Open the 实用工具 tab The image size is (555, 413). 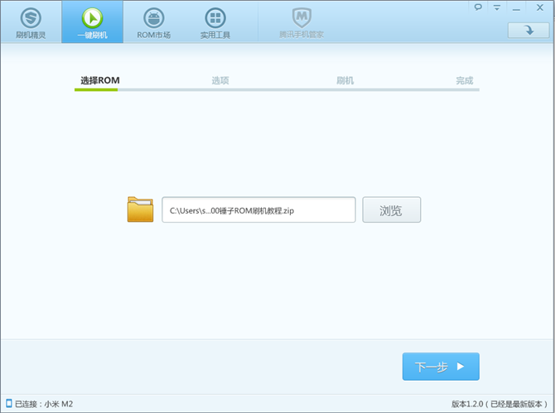(215, 22)
